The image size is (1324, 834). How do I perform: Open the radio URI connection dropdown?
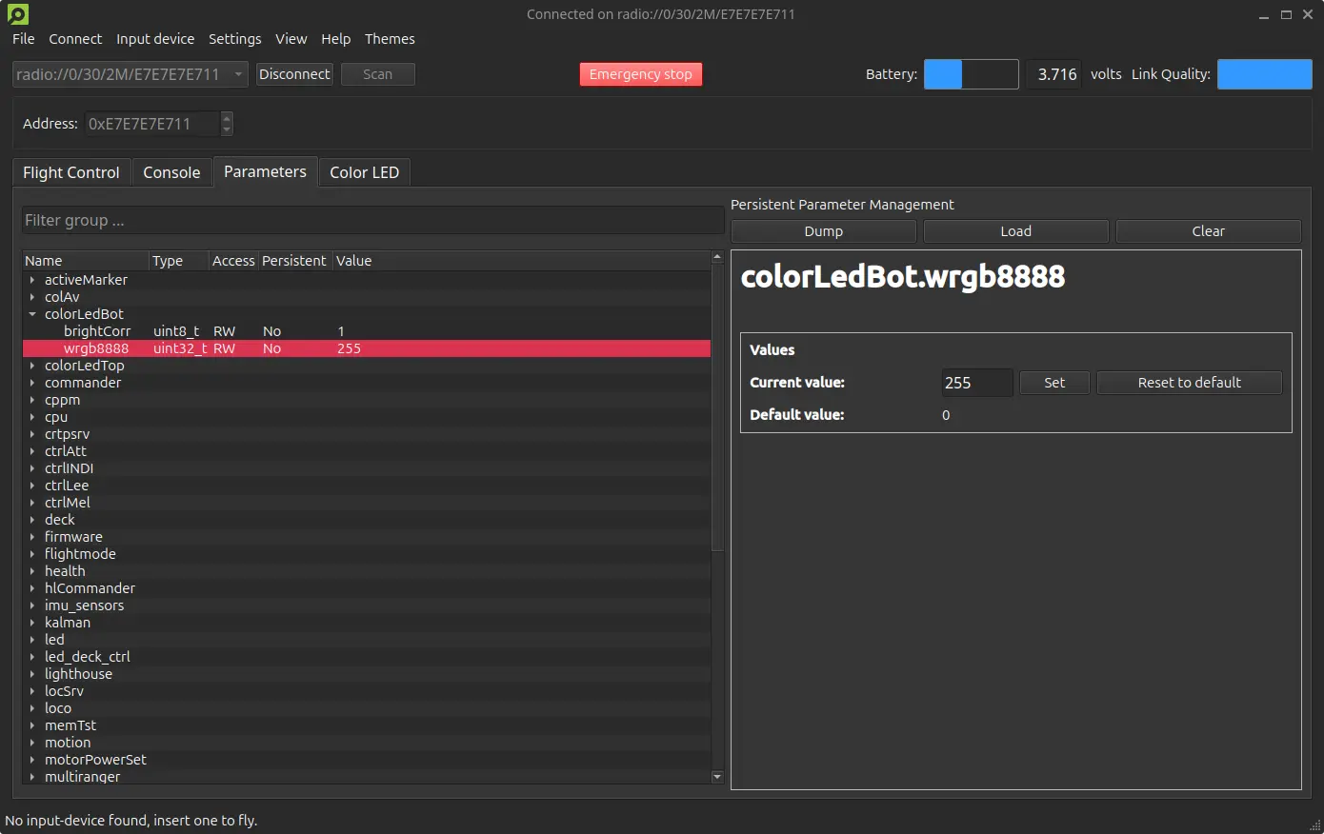[236, 73]
